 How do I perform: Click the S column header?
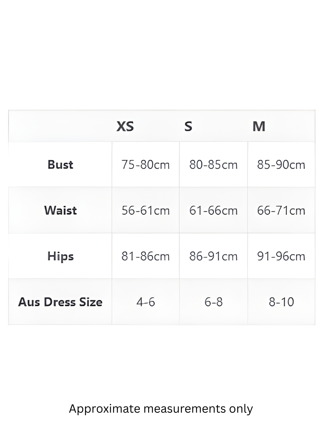188,126
